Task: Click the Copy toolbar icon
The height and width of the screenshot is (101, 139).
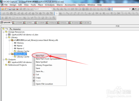Action: pyautogui.click(x=21, y=9)
